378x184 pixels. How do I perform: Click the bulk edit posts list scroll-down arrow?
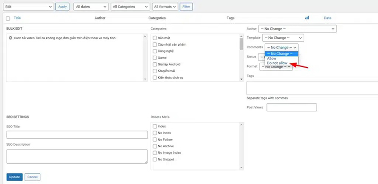pyautogui.click(x=145, y=79)
